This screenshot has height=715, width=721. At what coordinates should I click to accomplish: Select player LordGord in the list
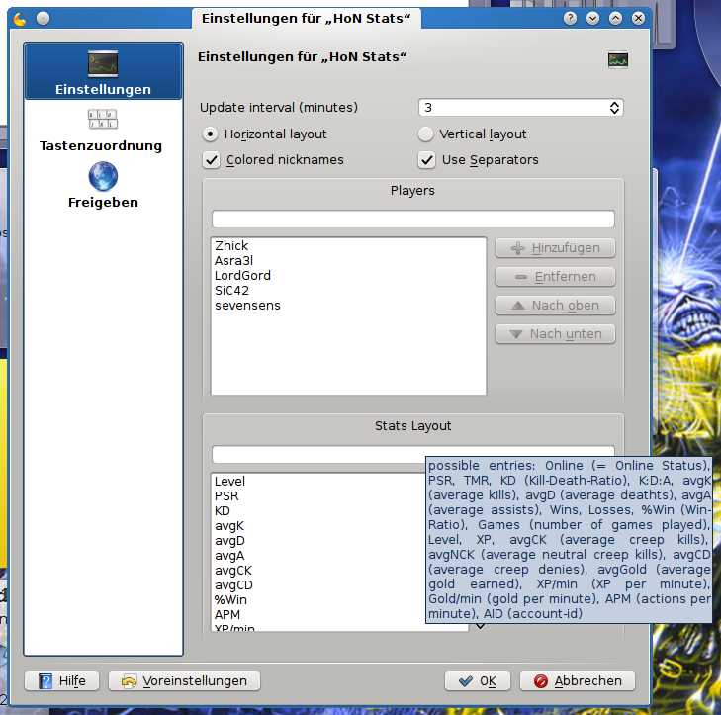[x=348, y=276]
